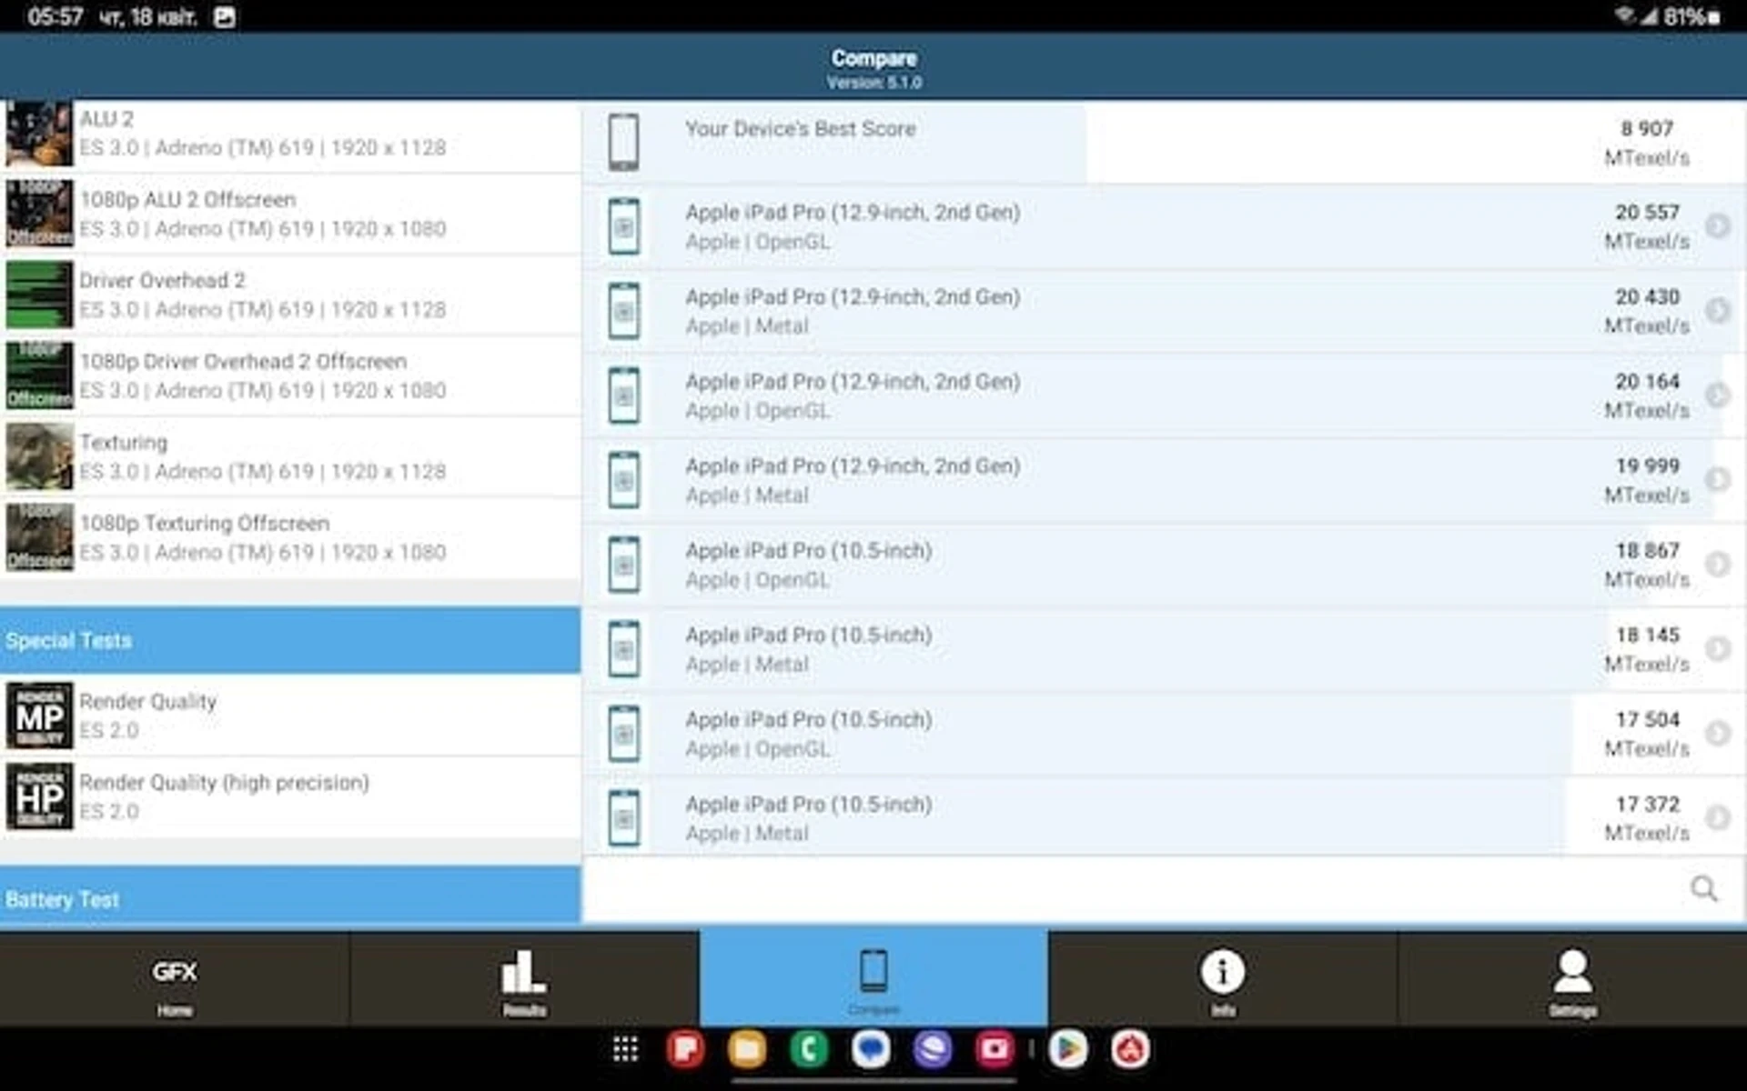Click device icon of 20 164 MTexel/s row
Image resolution: width=1747 pixels, height=1091 pixels.
point(623,395)
